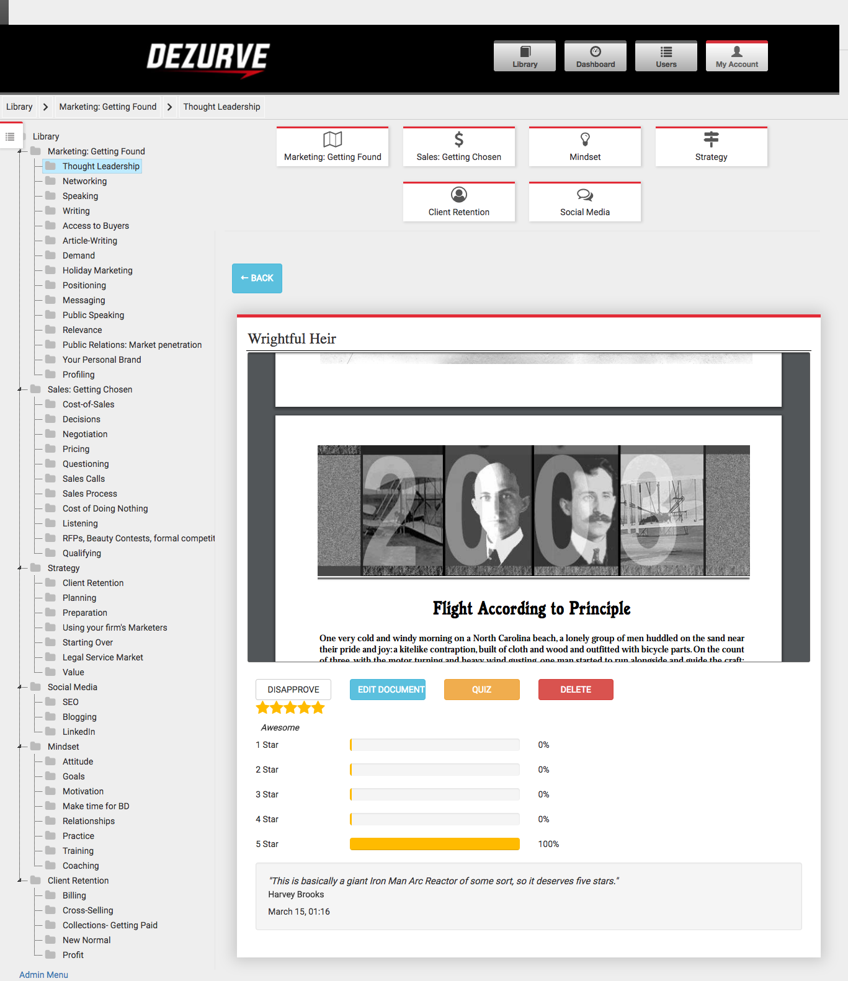Select Sales Calls in the tree
848x981 pixels.
point(84,479)
